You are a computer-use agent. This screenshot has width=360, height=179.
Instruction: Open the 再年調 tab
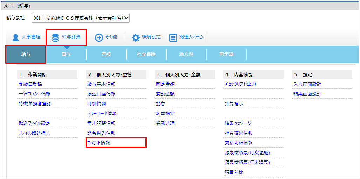tap(226, 55)
